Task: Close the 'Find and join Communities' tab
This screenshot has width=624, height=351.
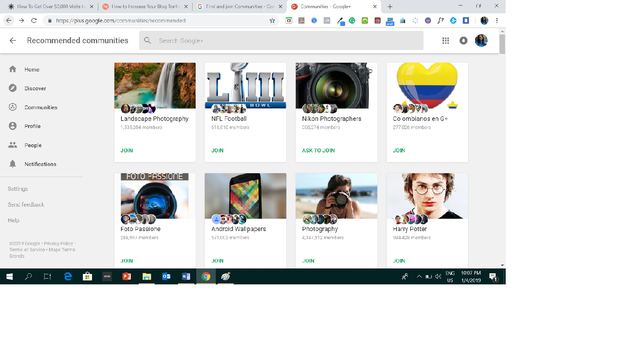Action: coord(280,6)
